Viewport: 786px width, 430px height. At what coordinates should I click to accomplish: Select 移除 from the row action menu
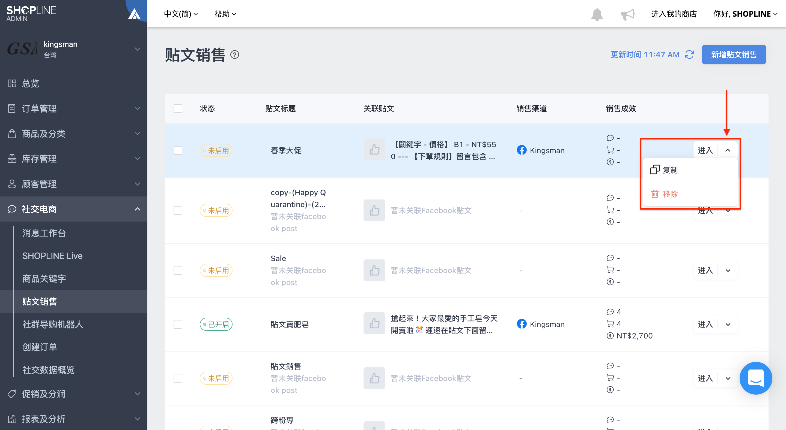pos(690,194)
